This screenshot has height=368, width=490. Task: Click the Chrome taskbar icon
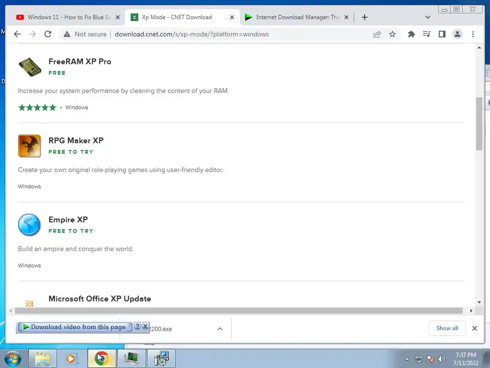tap(101, 358)
